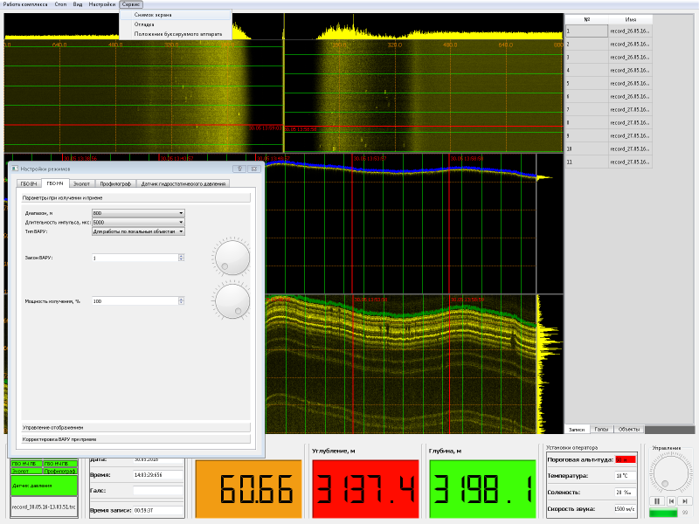Click the Время field in status panel
Image resolution: width=699 pixels, height=524 pixels.
(158, 475)
